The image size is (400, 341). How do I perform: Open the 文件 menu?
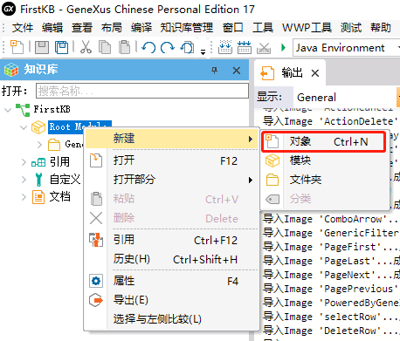point(23,28)
